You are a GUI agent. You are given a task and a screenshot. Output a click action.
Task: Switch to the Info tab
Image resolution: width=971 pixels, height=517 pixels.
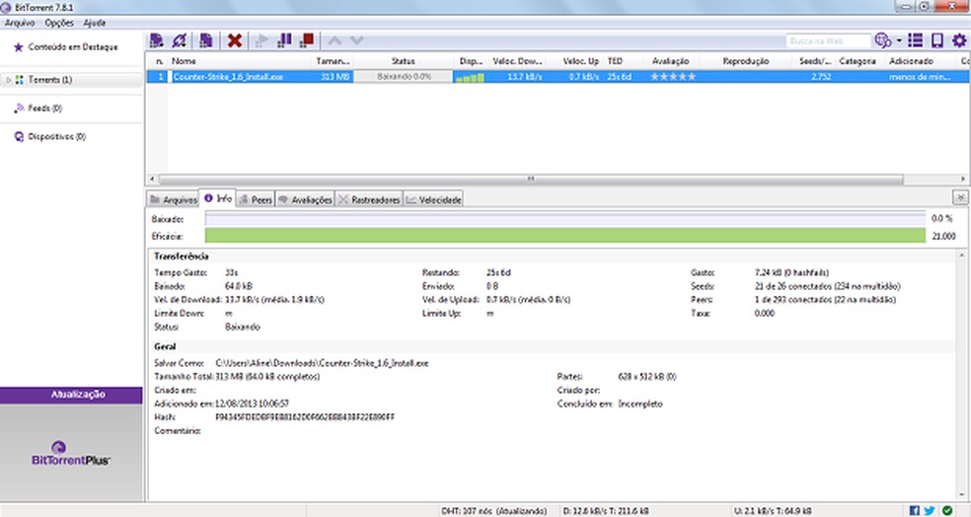(217, 198)
